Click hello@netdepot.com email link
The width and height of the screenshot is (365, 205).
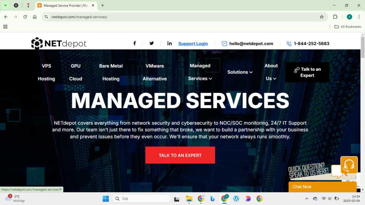(x=251, y=43)
